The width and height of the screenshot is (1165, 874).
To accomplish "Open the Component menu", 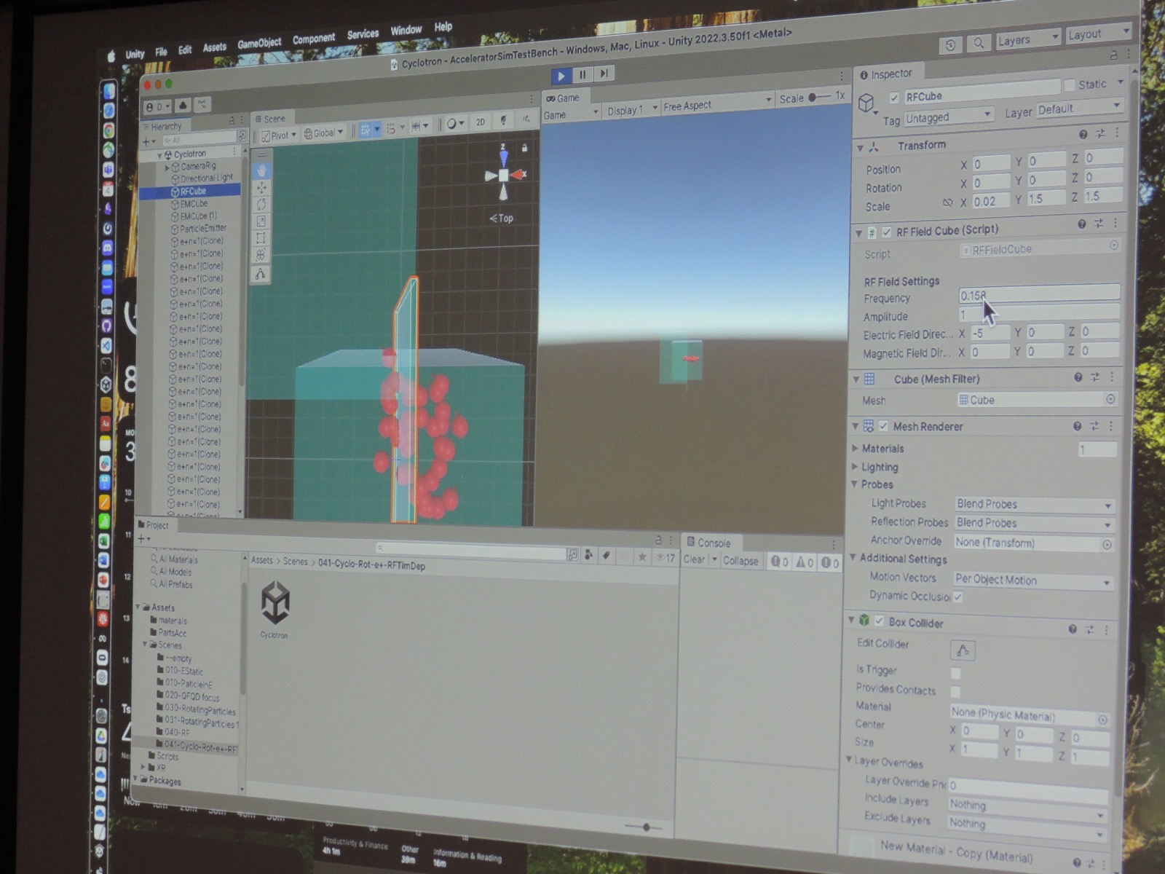I will [x=314, y=39].
